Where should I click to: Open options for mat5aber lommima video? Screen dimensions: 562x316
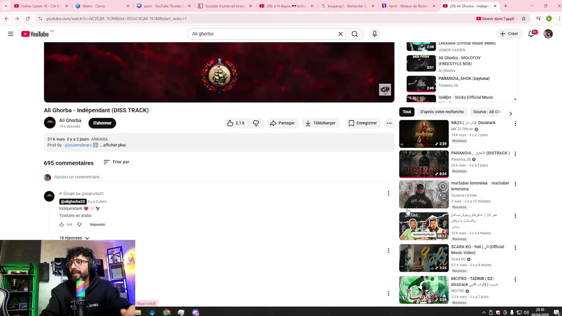515,184
